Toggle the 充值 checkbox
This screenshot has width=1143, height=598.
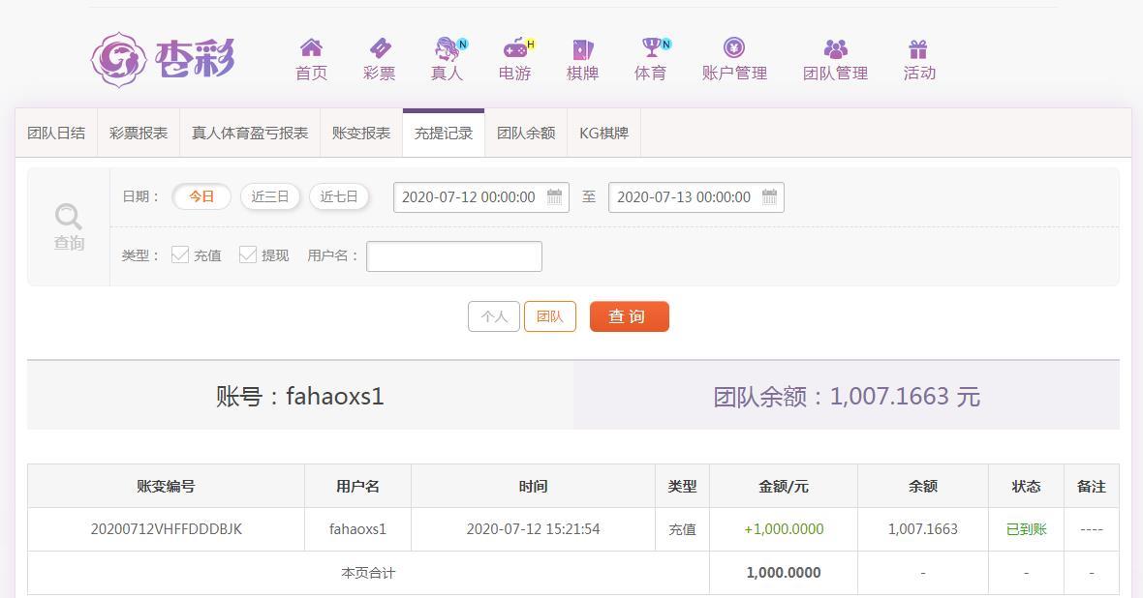[x=179, y=254]
